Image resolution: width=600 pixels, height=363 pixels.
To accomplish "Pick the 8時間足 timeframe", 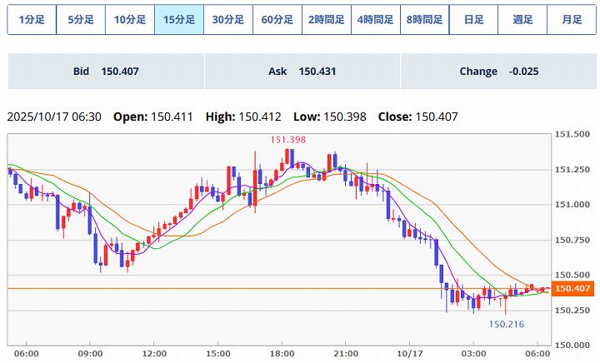I will point(424,19).
